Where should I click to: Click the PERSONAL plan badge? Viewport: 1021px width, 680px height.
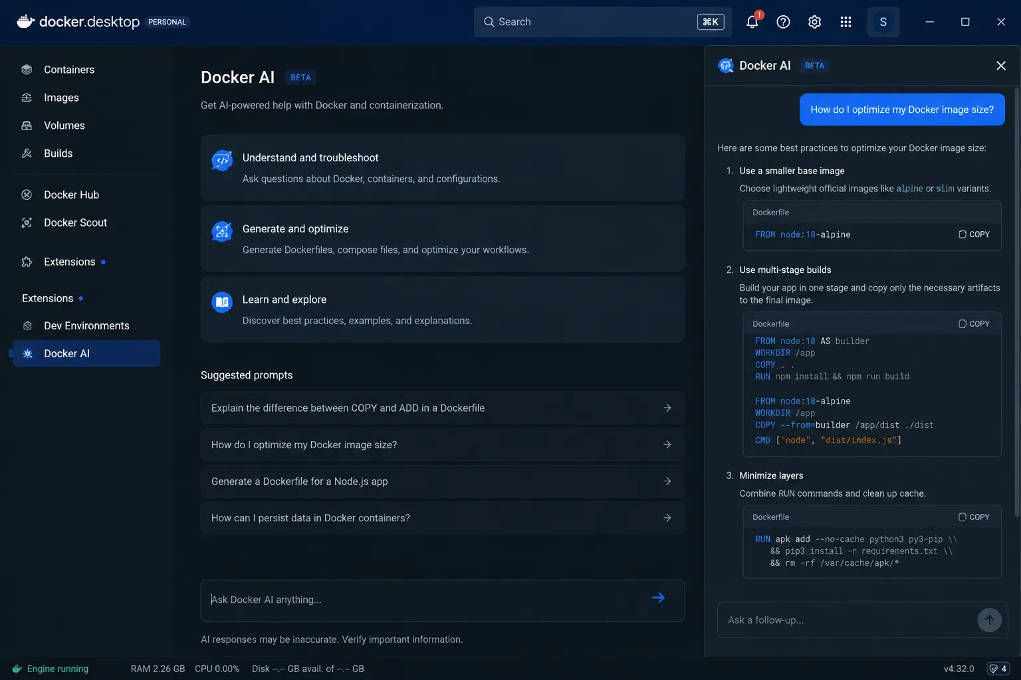167,22
